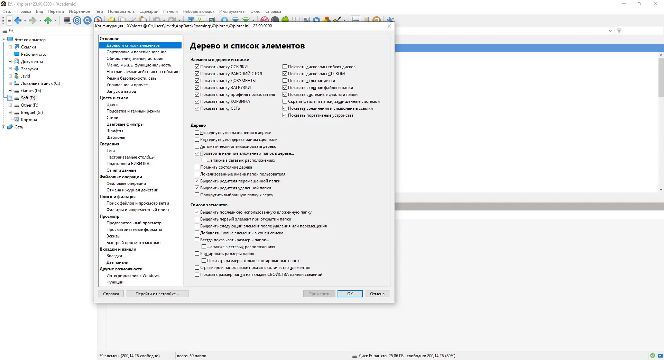Collapse the Этот компьютер tree node
This screenshot has width=664, height=360.
(3, 39)
